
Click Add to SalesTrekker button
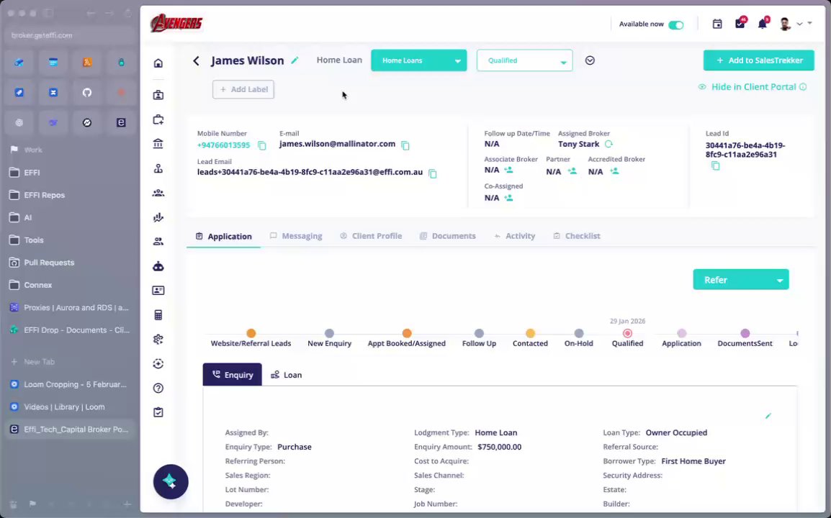(x=758, y=60)
